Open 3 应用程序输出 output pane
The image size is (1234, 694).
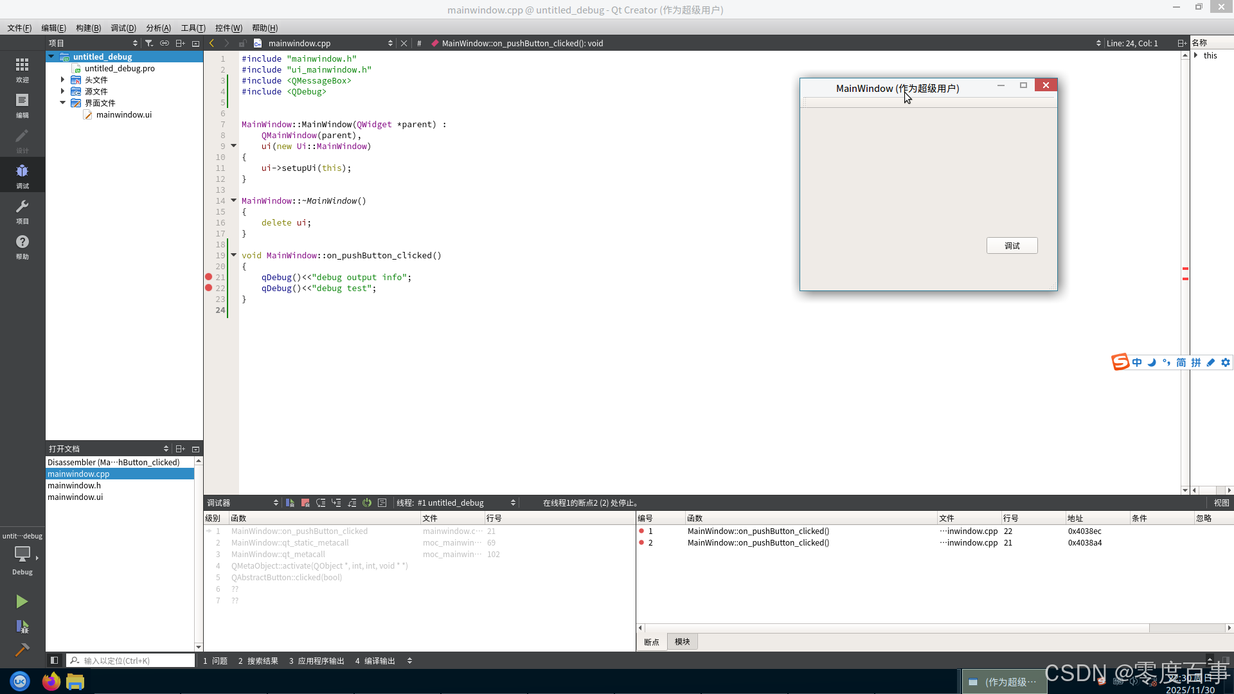point(316,661)
